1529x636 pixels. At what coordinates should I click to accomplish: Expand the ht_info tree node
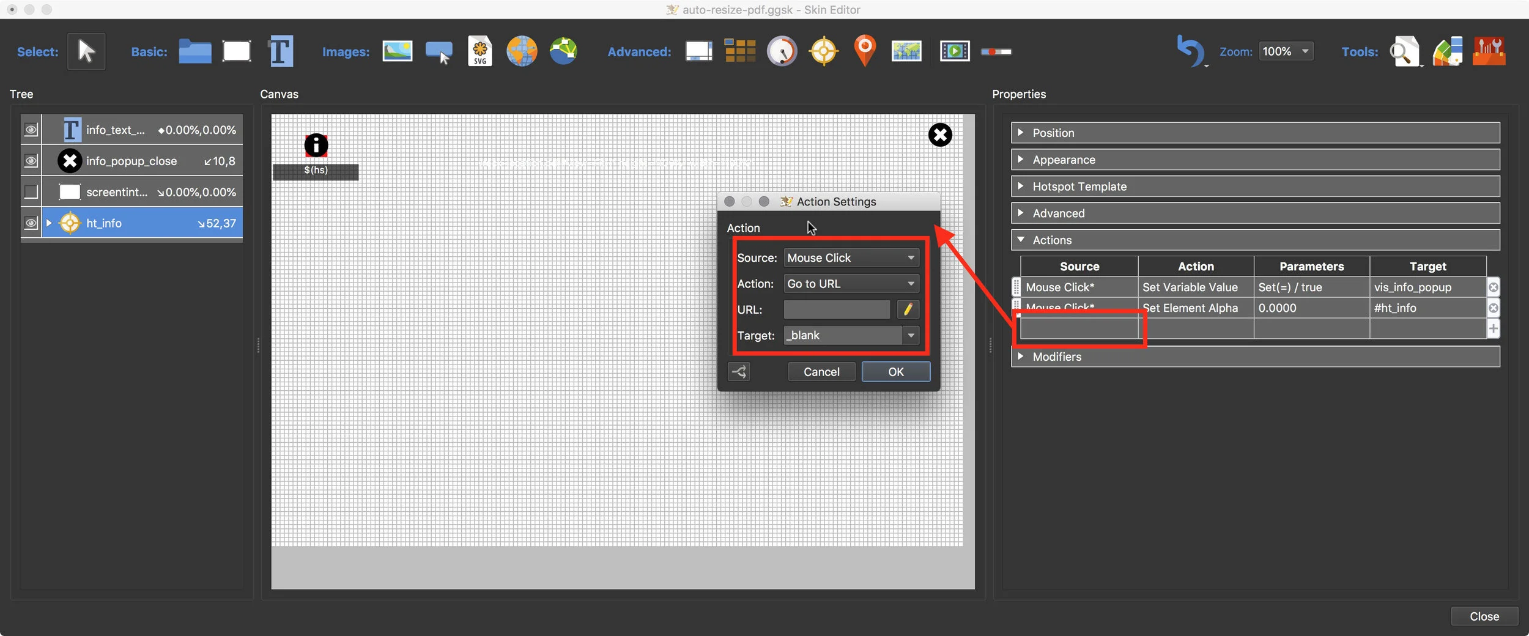49,223
